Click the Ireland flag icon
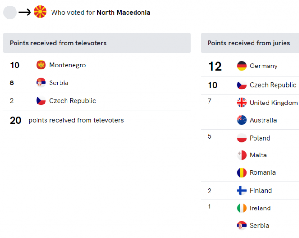299x238 pixels. [x=242, y=208]
